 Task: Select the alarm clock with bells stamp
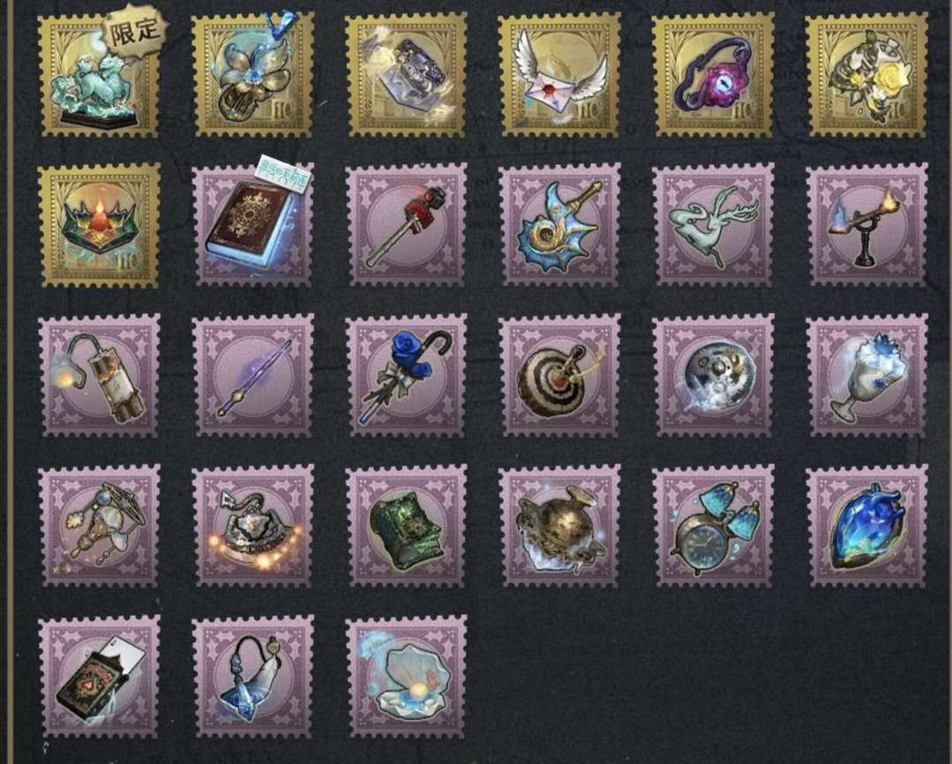coord(713,526)
